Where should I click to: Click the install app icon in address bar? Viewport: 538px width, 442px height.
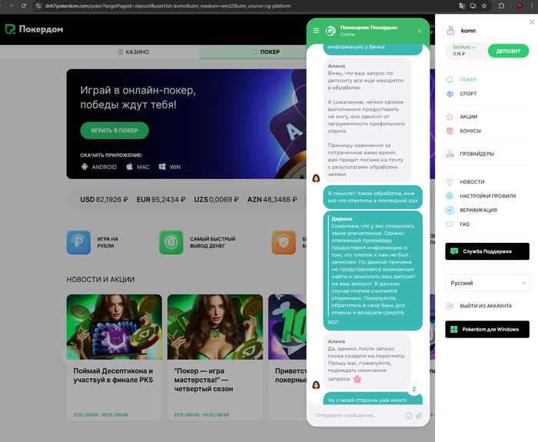coord(473,6)
